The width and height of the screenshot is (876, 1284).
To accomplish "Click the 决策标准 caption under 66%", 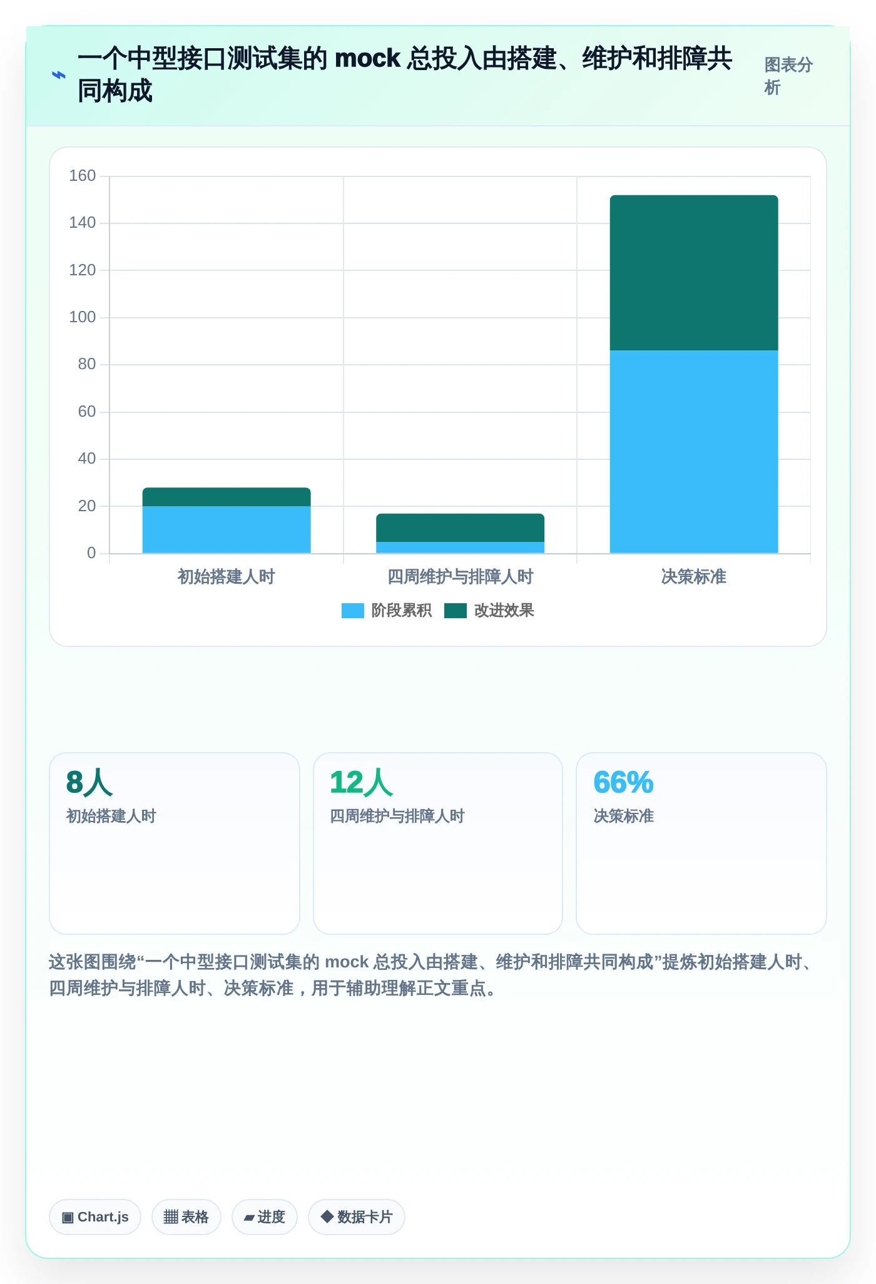I will (623, 816).
